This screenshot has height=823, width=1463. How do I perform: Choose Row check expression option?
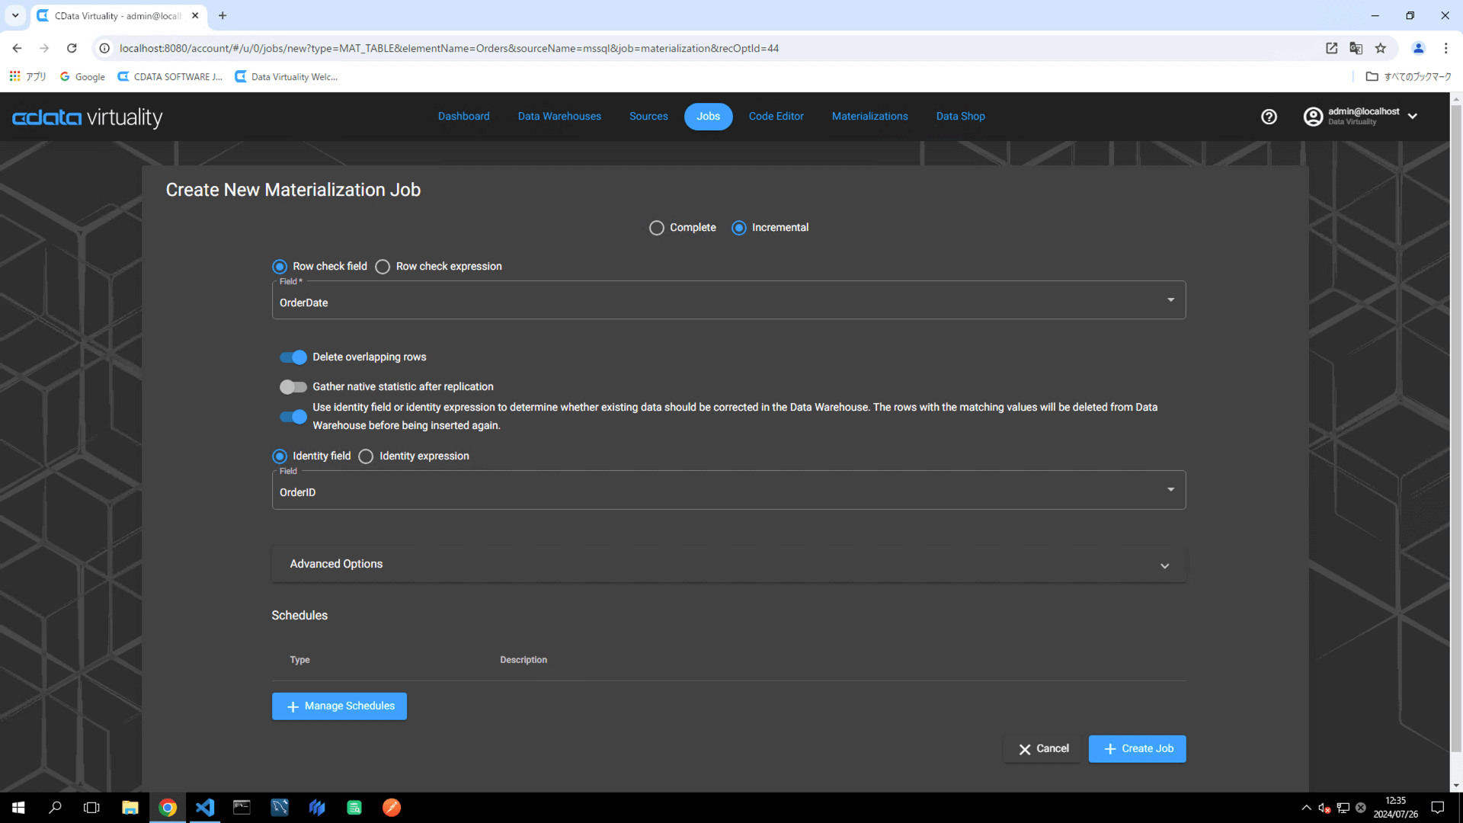(383, 267)
